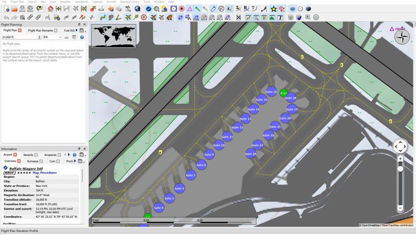Click the yellow star userpoints icon
416x235 pixels.
pos(273,9)
